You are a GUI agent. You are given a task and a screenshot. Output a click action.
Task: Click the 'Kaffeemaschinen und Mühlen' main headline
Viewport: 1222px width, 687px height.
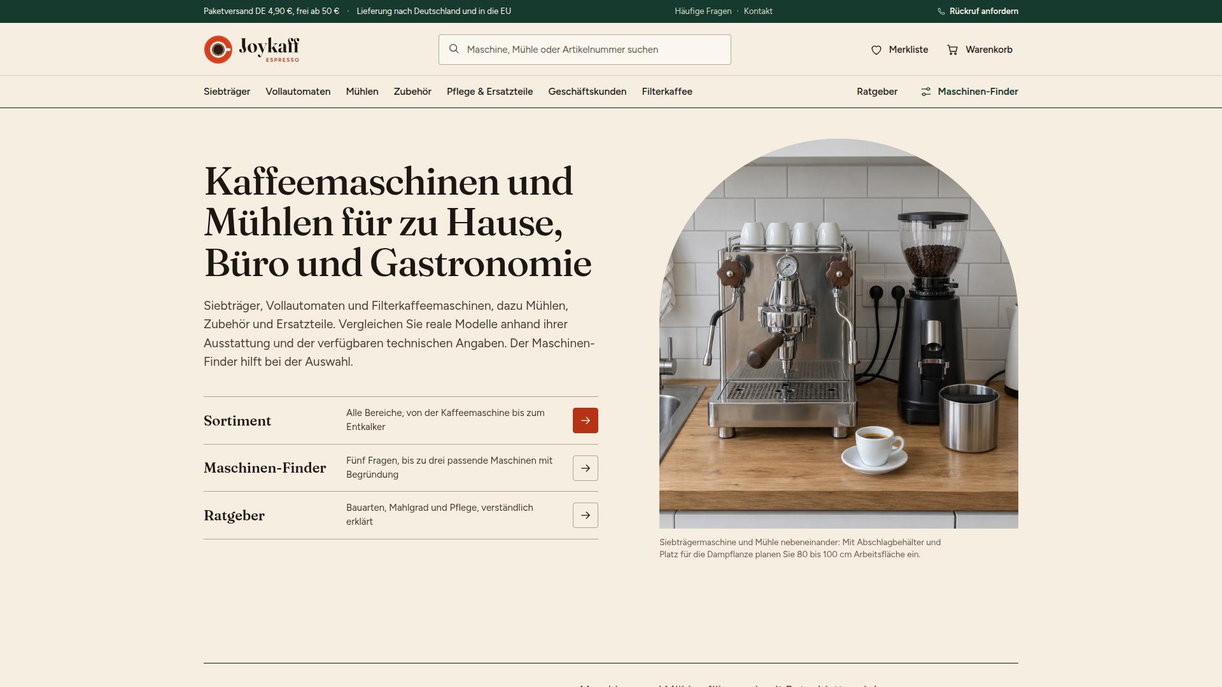398,222
